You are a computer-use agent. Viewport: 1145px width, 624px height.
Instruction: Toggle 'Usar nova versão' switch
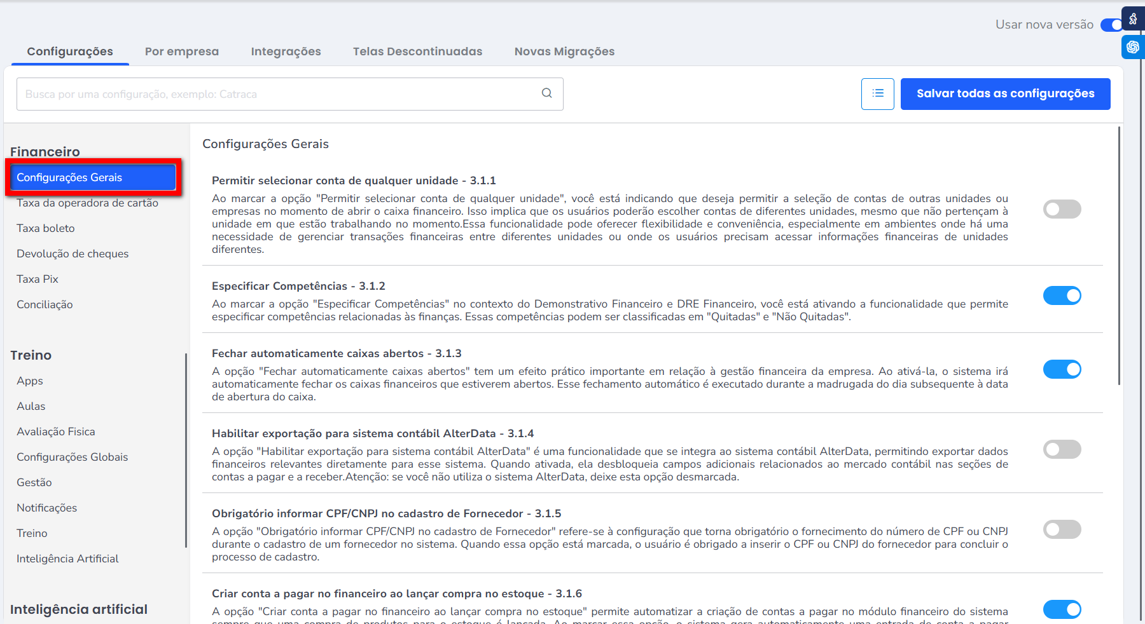coord(1112,25)
